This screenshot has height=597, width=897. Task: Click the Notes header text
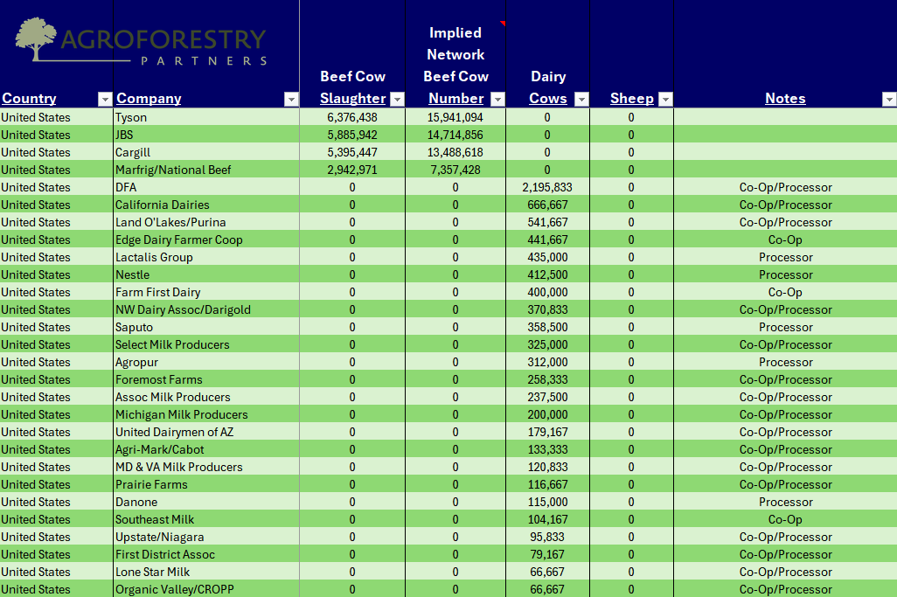pos(785,99)
